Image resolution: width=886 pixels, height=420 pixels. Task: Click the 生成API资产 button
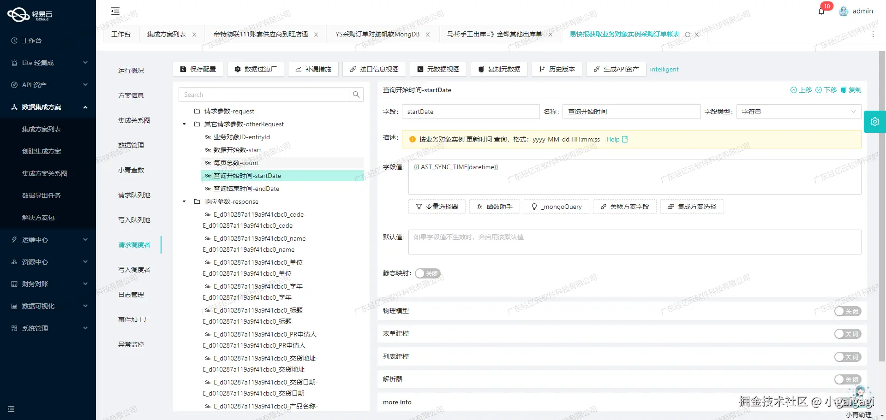pos(616,69)
